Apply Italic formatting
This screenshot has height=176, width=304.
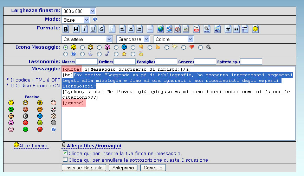tap(85, 29)
